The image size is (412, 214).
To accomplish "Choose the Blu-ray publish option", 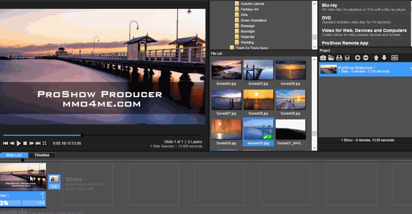I will click(364, 7).
